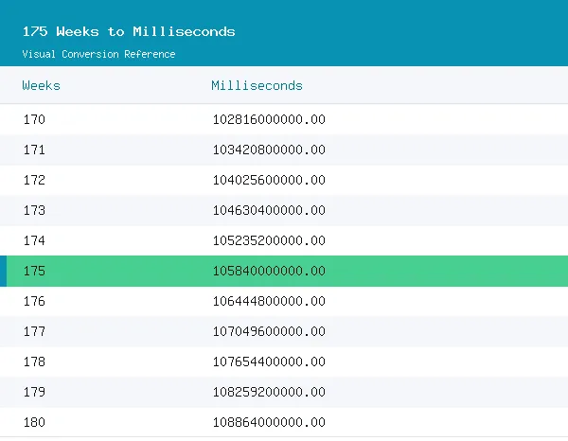Select the weeks cell '171'
This screenshot has height=441, width=568.
click(34, 150)
